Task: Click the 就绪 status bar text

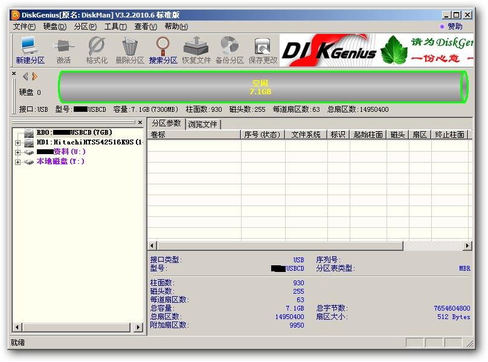Action: 18,343
